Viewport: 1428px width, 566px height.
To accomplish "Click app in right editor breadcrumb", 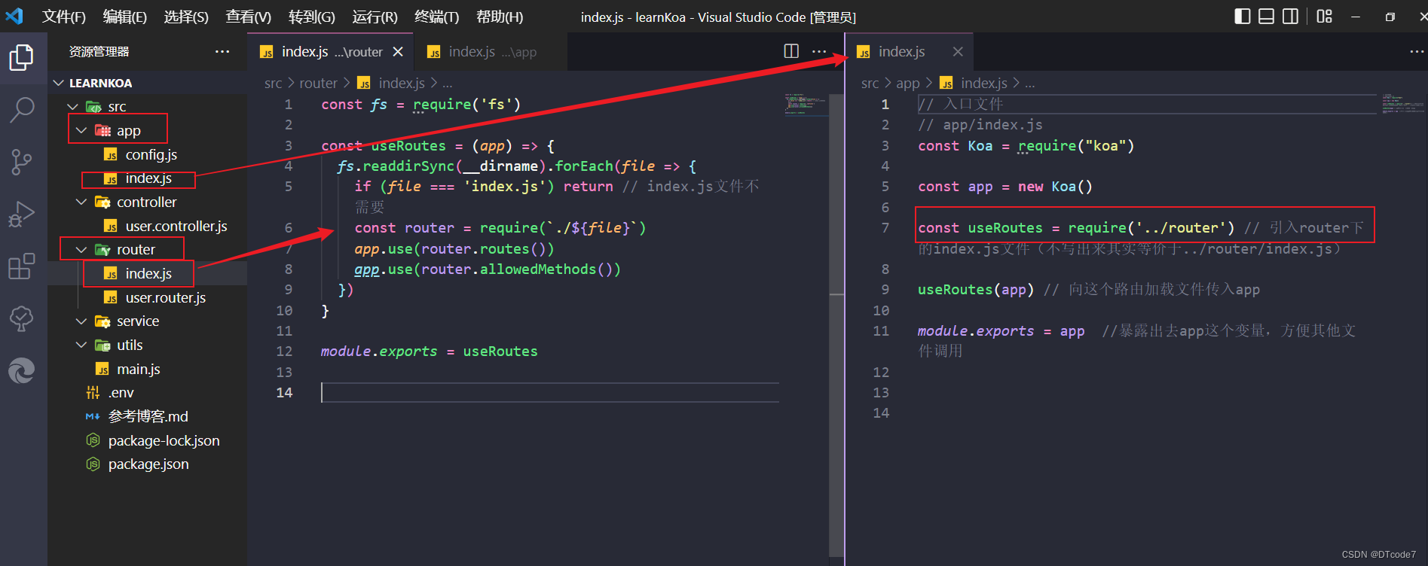I will pos(907,83).
